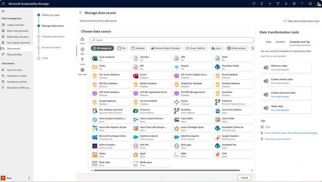This screenshot has width=322, height=182.
Task: Select the Dataverse data source
Action: tap(152, 111)
